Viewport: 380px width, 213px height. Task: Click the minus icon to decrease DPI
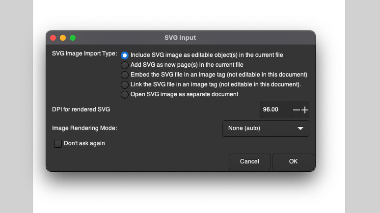point(297,110)
